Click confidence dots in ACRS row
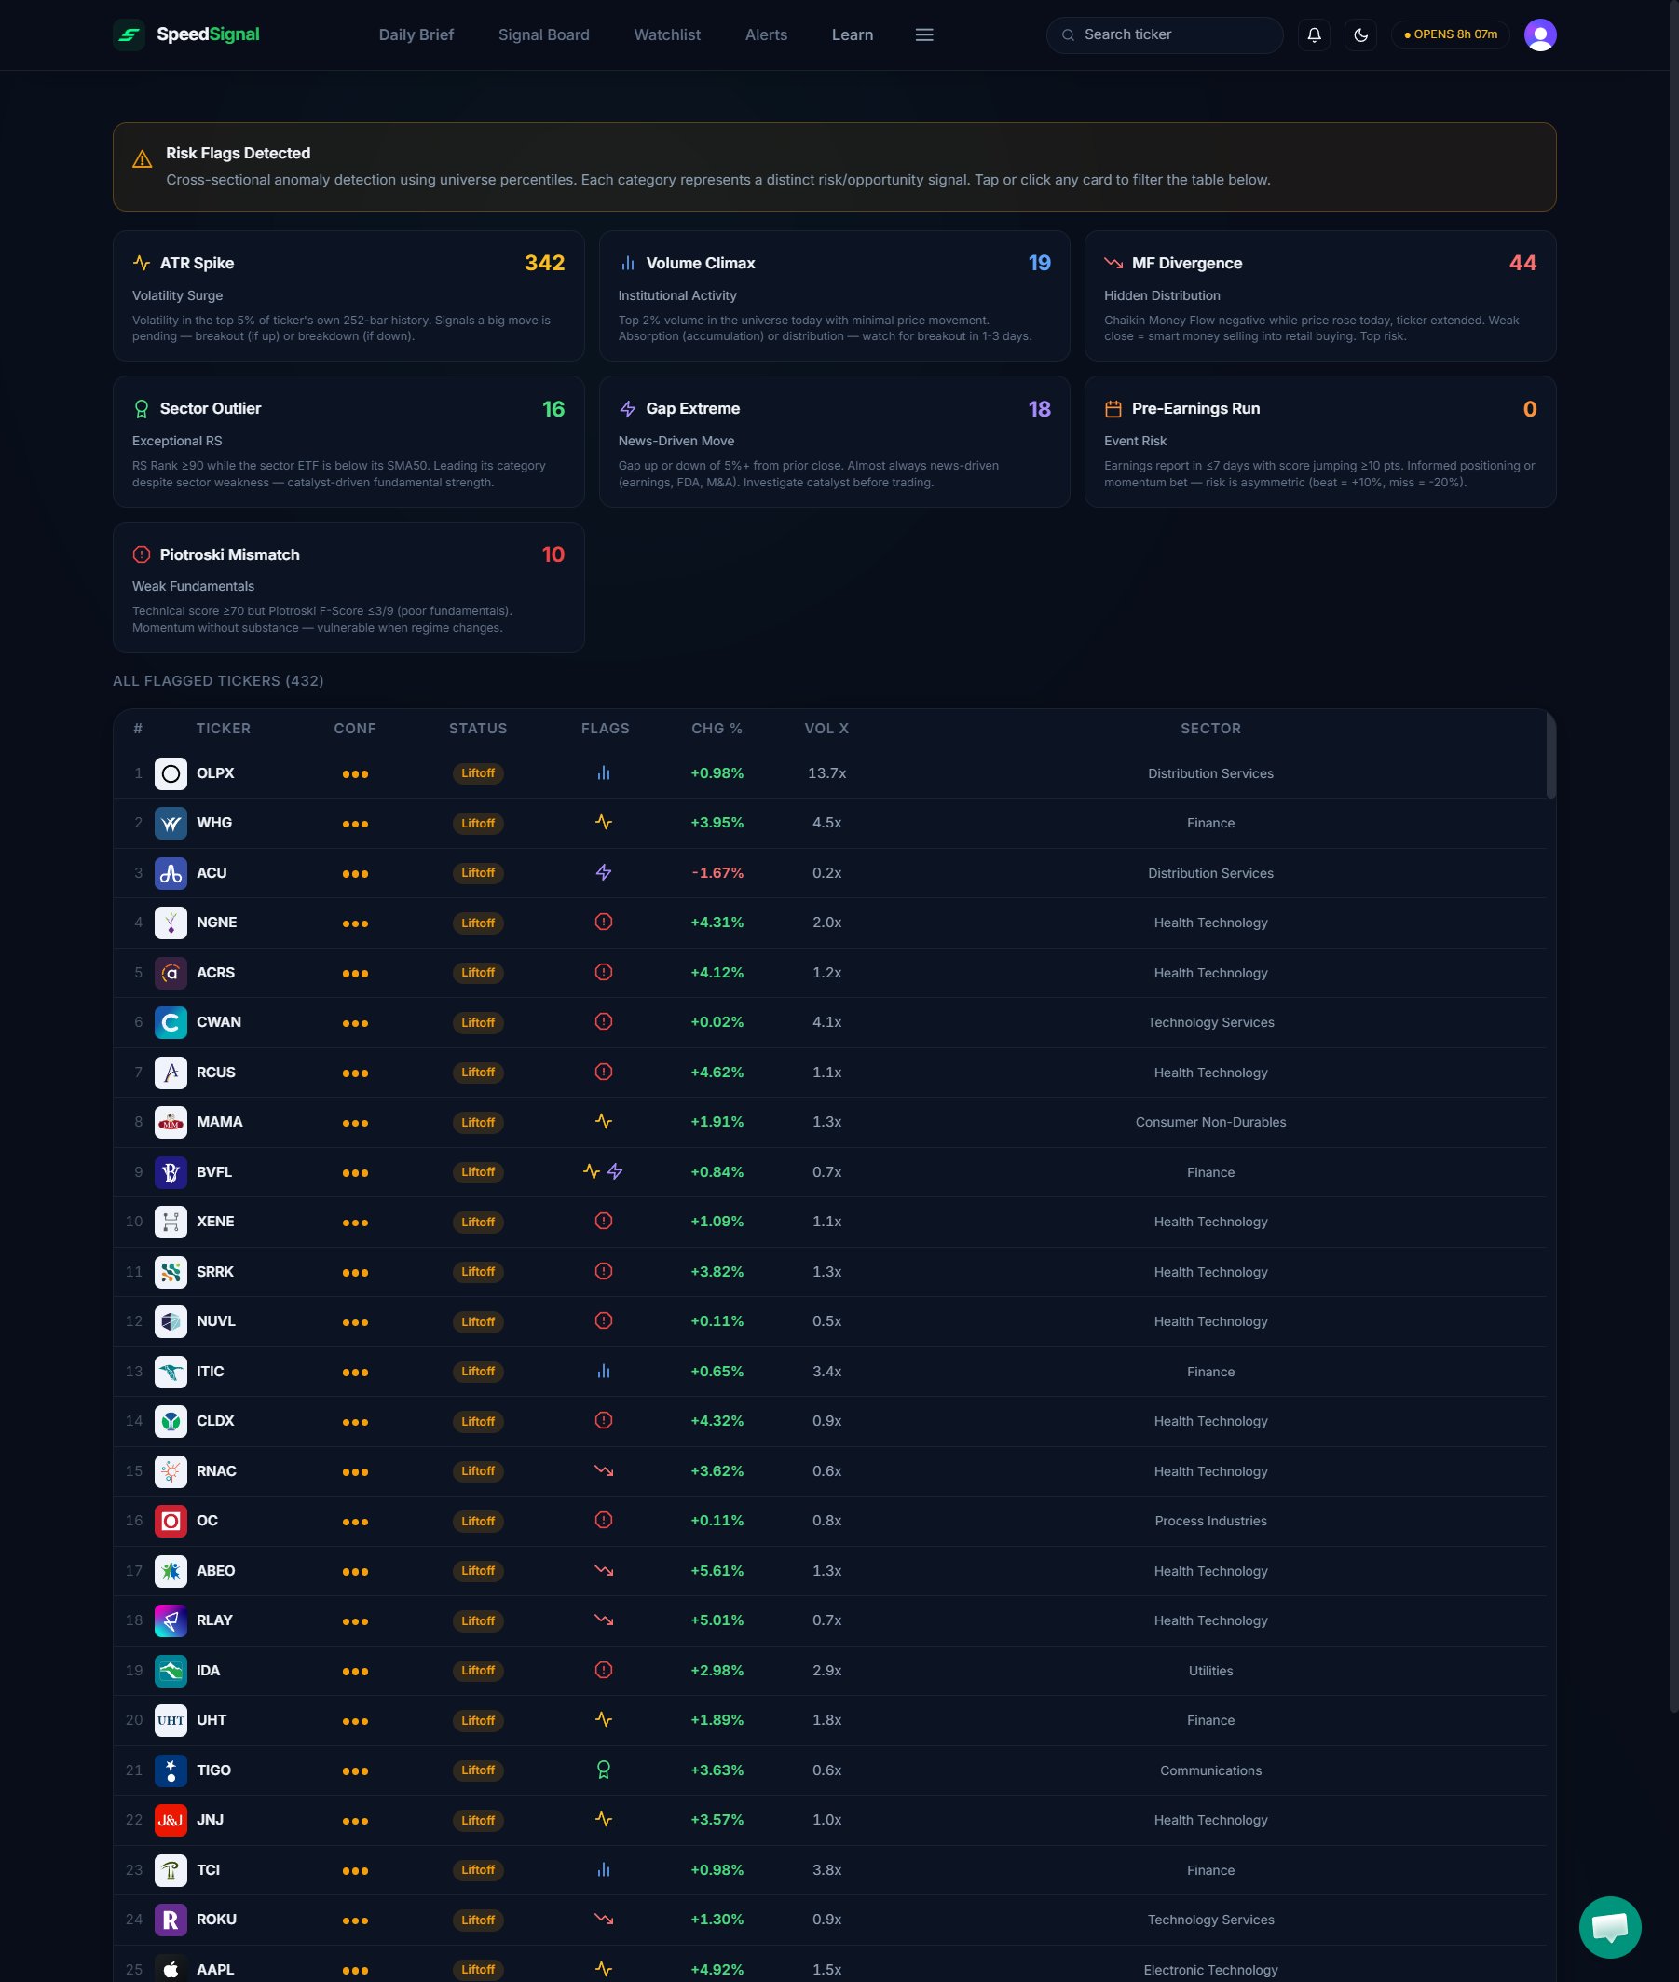This screenshot has width=1679, height=1982. coord(355,973)
